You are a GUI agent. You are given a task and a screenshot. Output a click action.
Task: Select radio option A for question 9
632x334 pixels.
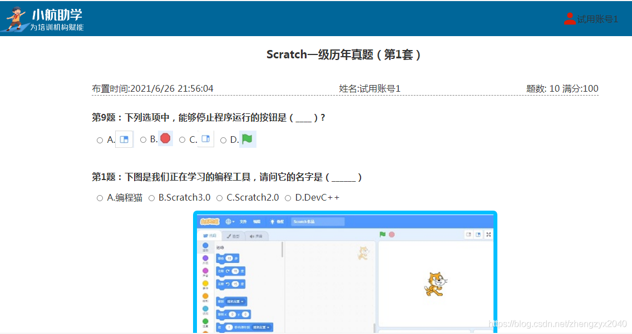(100, 140)
